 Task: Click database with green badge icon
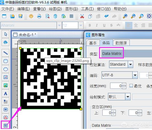pyautogui.click(x=63, y=16)
